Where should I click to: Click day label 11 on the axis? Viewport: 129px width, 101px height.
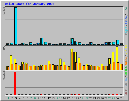click(45, 98)
